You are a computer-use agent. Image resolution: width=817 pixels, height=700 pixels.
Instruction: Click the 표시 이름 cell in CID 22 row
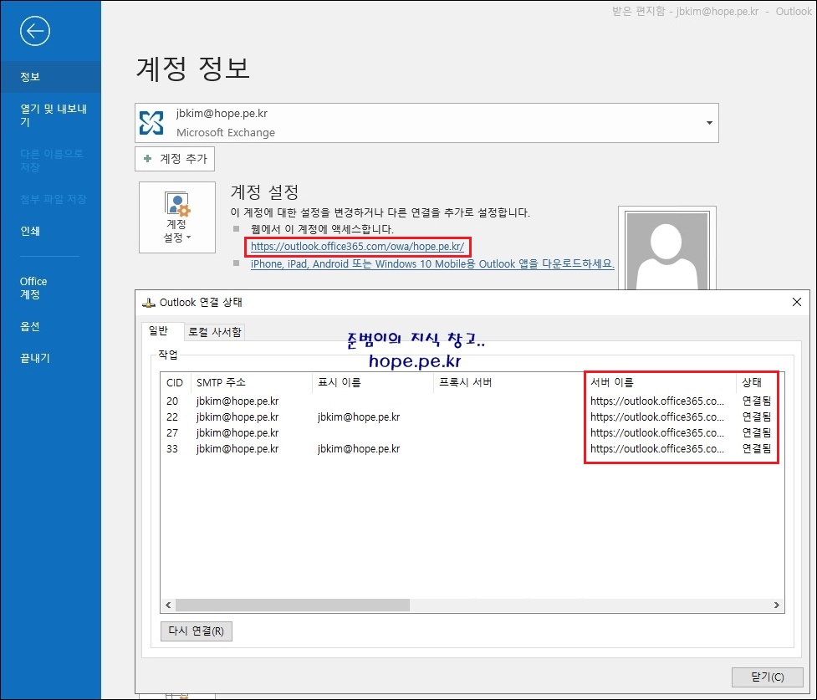click(x=359, y=417)
